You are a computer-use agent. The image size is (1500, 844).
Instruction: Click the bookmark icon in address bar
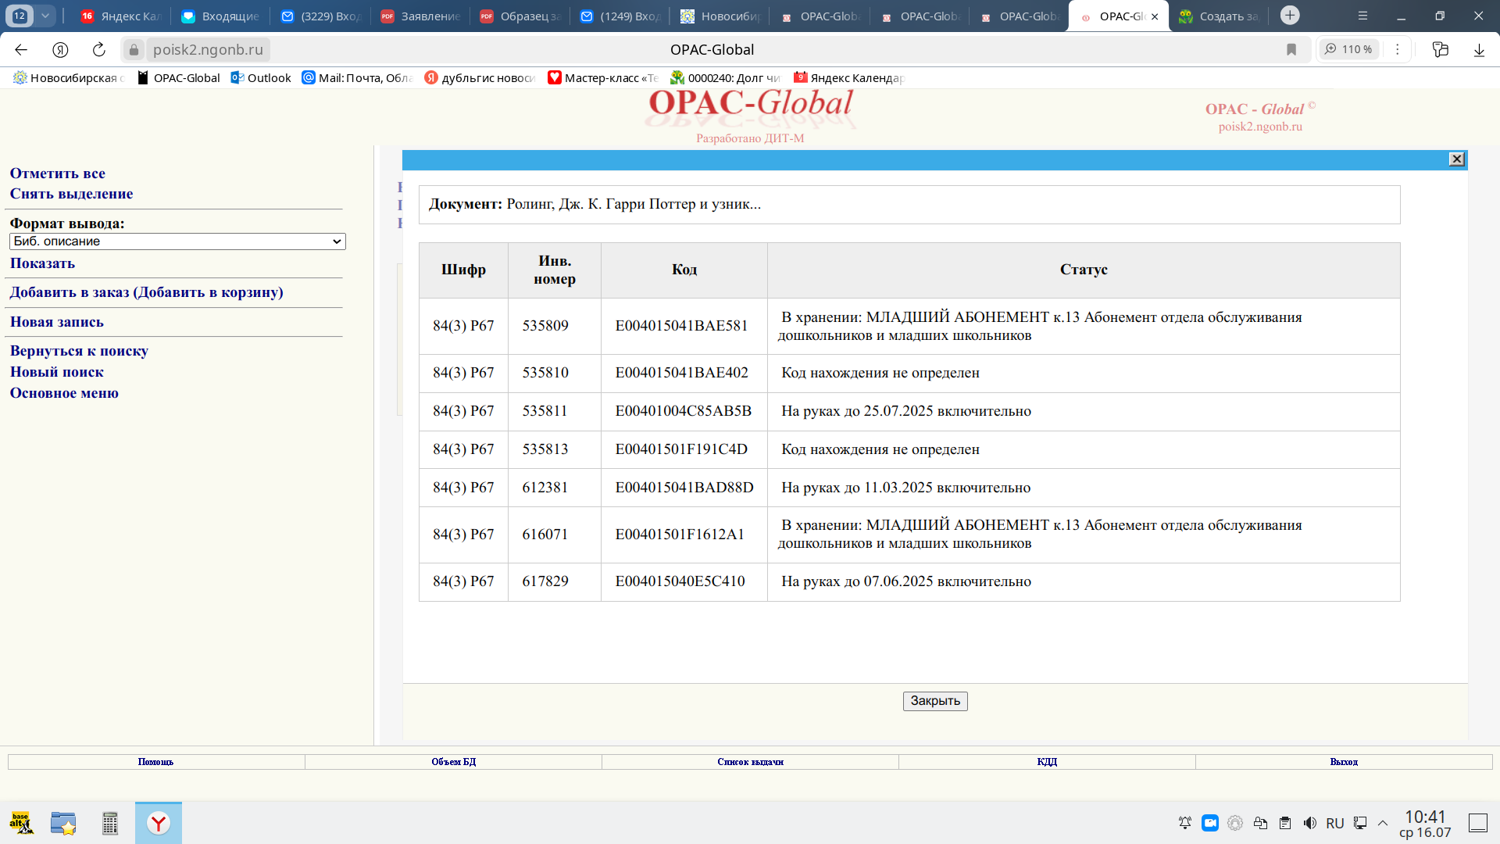1291,49
